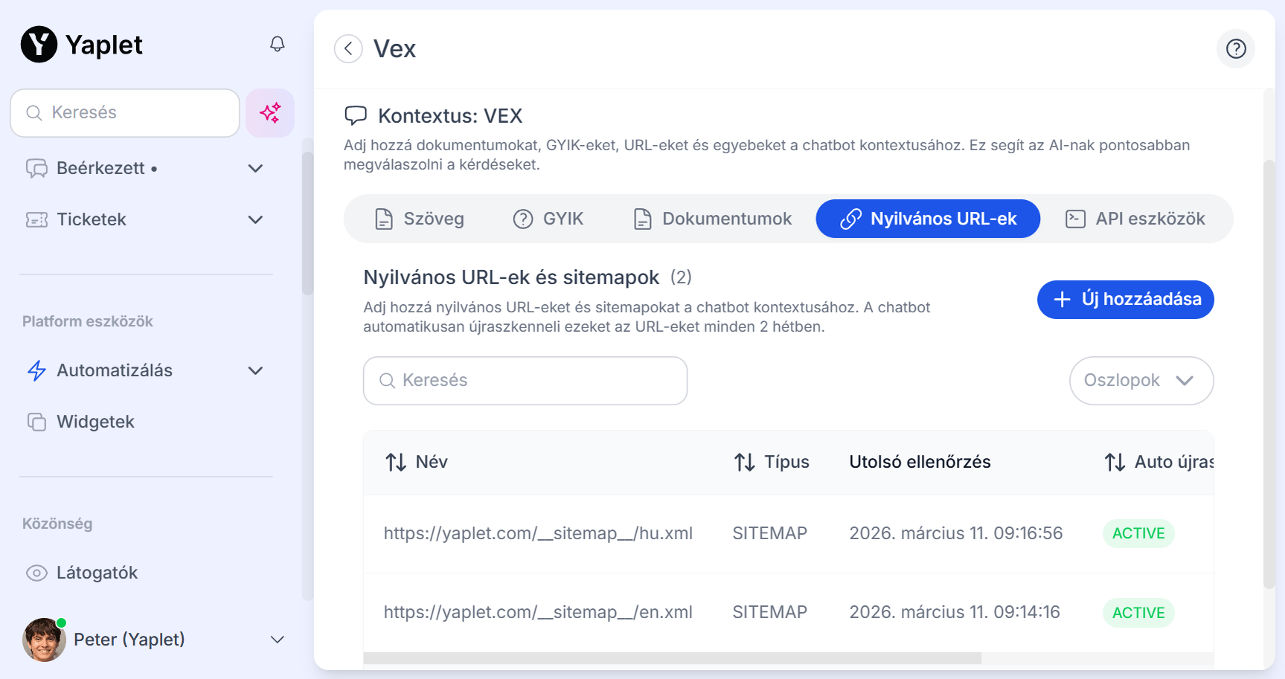Click the Yaplet logo
1285x679 pixels.
(x=81, y=45)
